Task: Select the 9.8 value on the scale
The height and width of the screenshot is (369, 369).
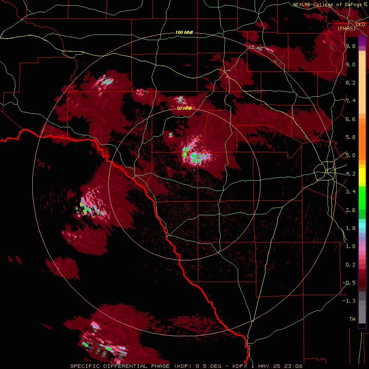Action: point(351,46)
